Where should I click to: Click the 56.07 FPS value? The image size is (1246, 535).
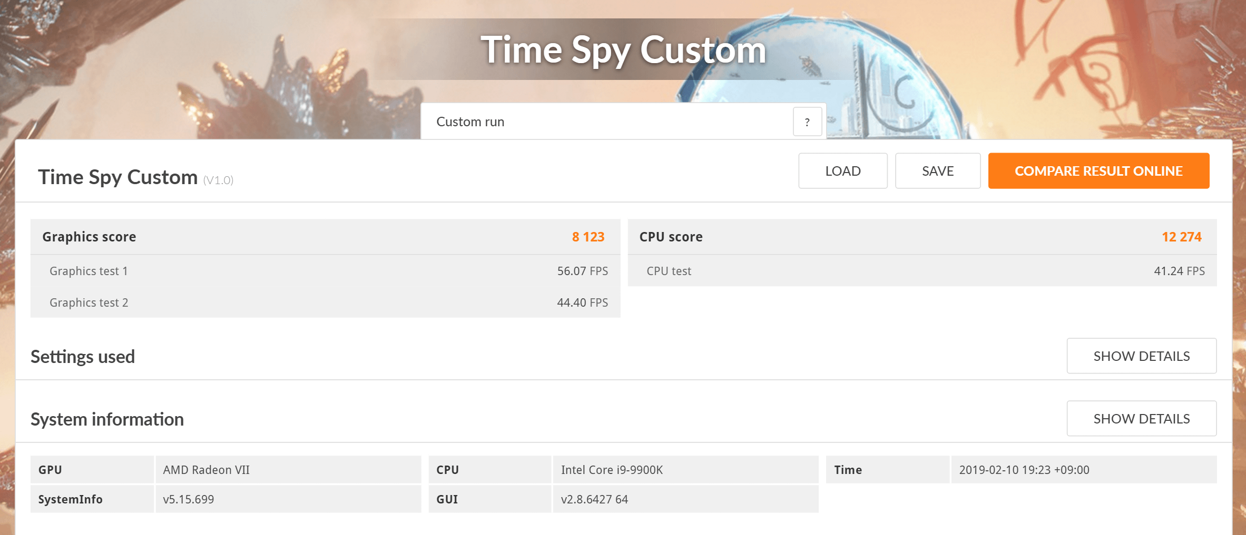point(582,271)
